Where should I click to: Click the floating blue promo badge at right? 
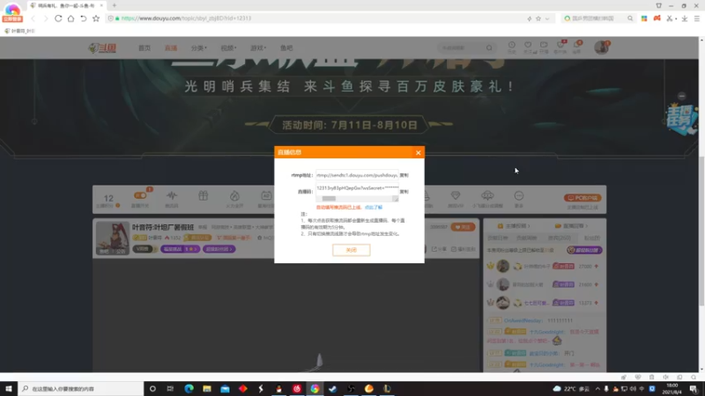pyautogui.click(x=681, y=120)
